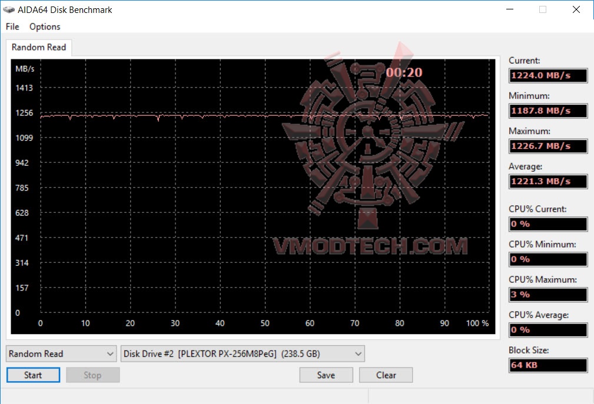Click the Stop button
594x404 pixels.
pos(92,375)
